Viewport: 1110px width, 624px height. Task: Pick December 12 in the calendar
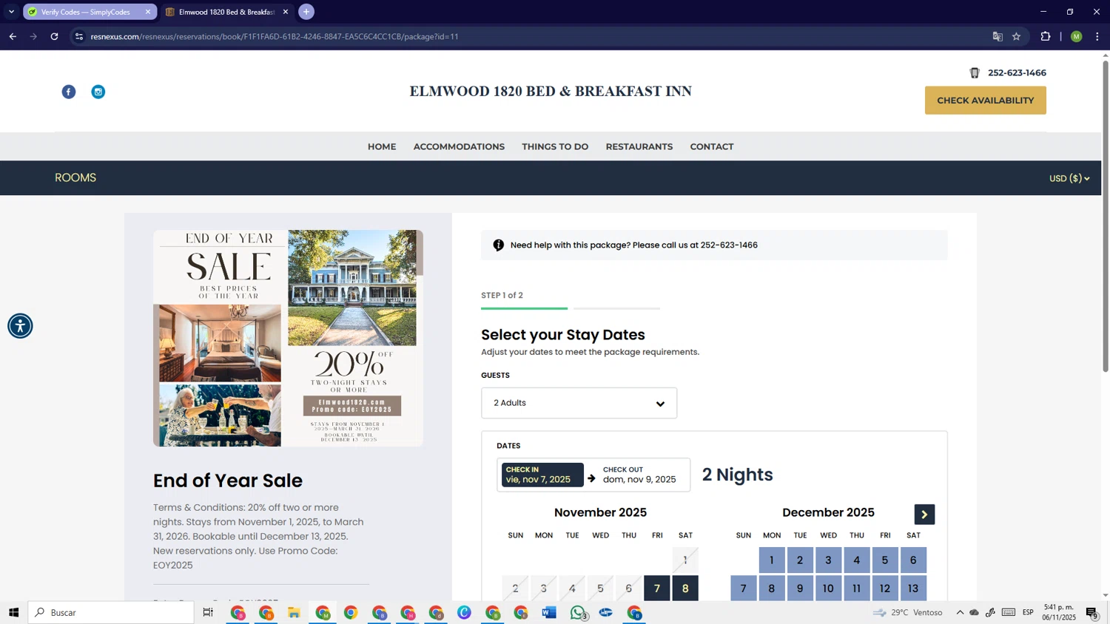point(885,589)
